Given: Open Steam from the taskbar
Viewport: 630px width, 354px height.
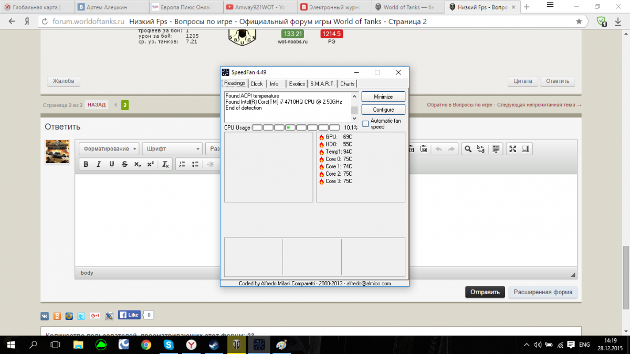Looking at the screenshot, I should click(214, 345).
